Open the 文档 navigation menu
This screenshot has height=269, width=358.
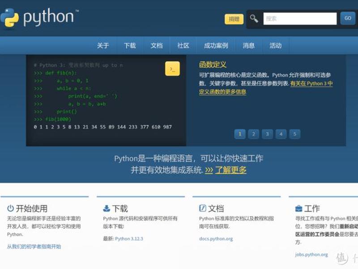pyautogui.click(x=157, y=46)
